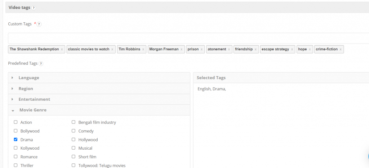Check the Thriller genre checkbox
This screenshot has width=369, height=168.
click(15, 165)
